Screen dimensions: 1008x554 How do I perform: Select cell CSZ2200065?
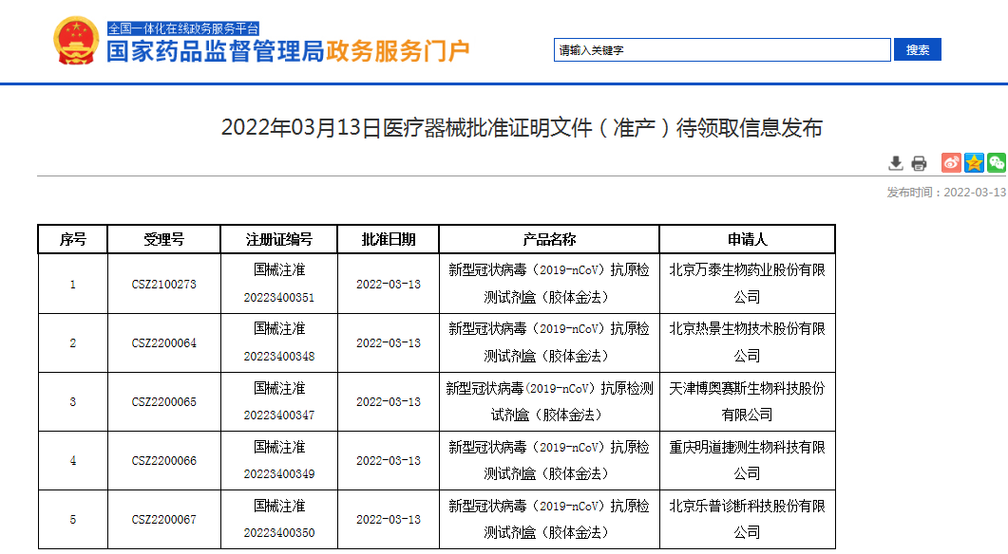[x=164, y=402]
